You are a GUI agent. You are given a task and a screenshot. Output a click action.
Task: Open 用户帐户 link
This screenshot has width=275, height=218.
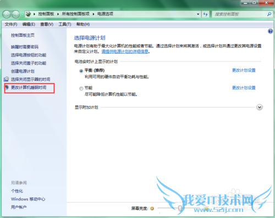pyautogui.click(x=19, y=207)
